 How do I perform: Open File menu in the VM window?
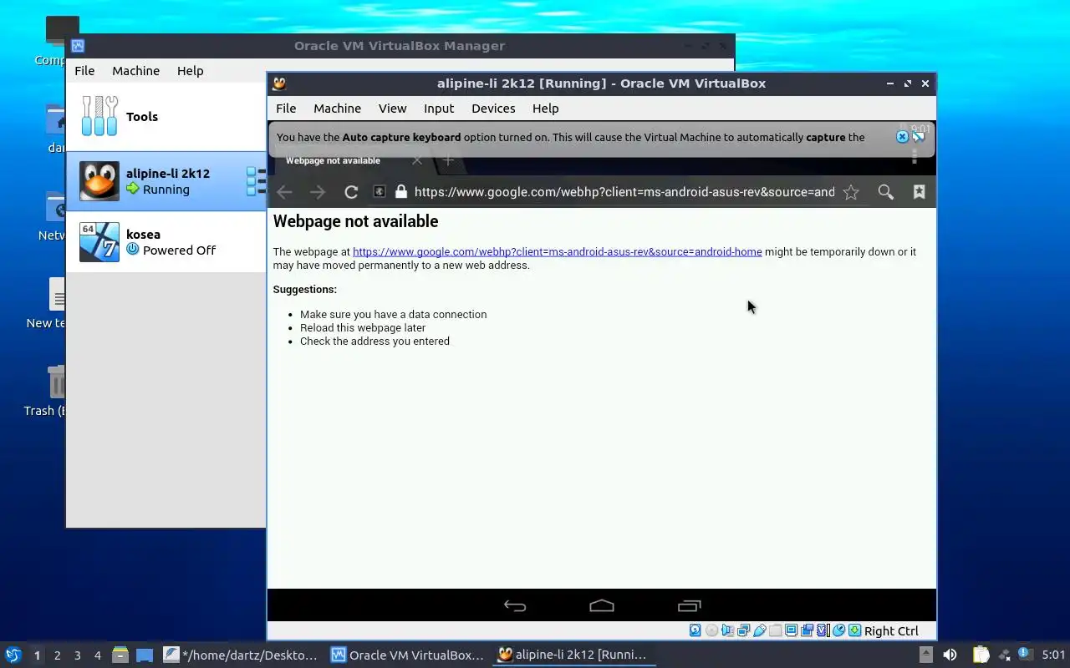click(x=286, y=109)
